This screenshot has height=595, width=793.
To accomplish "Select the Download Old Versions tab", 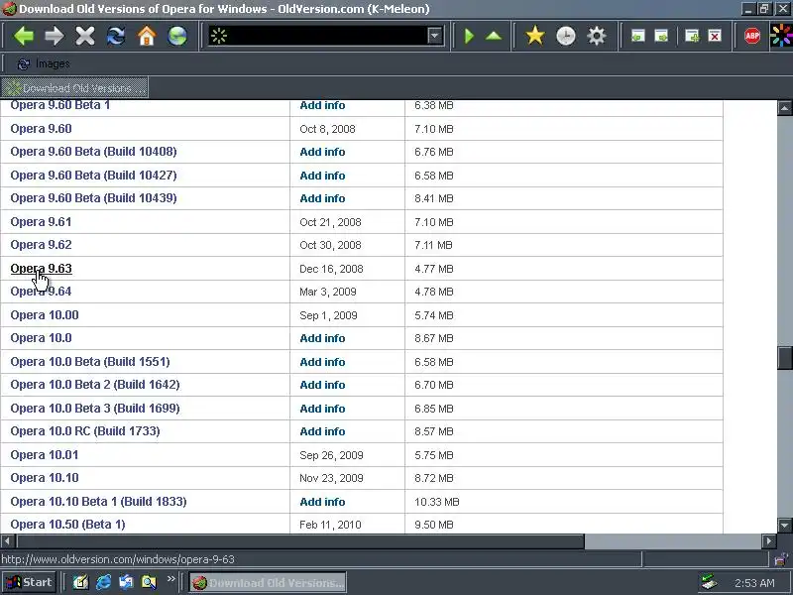I will tap(74, 88).
